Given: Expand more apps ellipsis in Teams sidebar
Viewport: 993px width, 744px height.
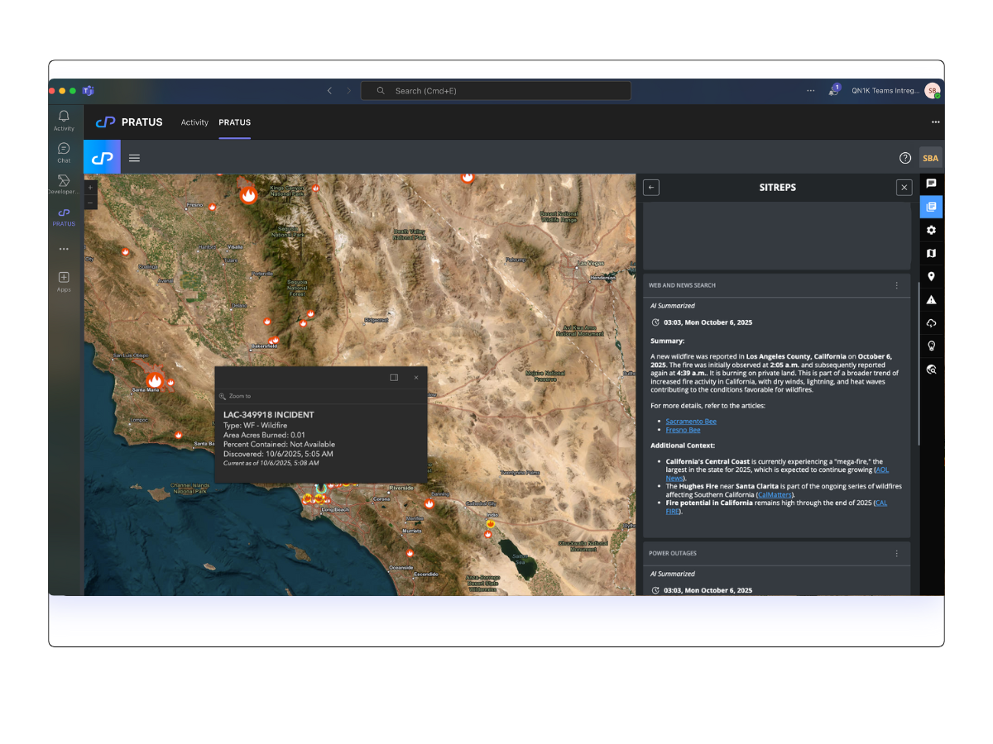Looking at the screenshot, I should coord(64,249).
